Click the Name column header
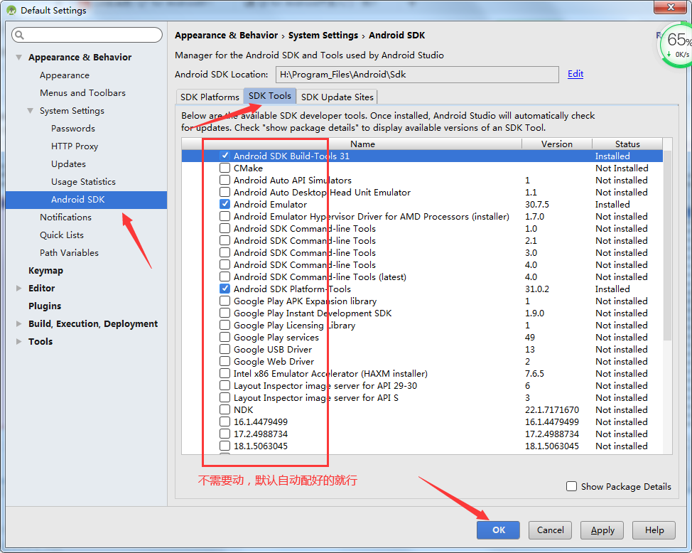This screenshot has height=553, width=692. (x=362, y=144)
